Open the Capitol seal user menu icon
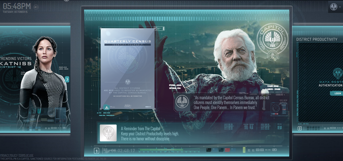This screenshot has width=343, height=161. point(334,7)
